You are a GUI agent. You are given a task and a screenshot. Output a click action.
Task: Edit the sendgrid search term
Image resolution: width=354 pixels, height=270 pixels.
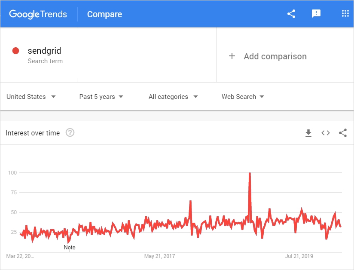[44, 51]
